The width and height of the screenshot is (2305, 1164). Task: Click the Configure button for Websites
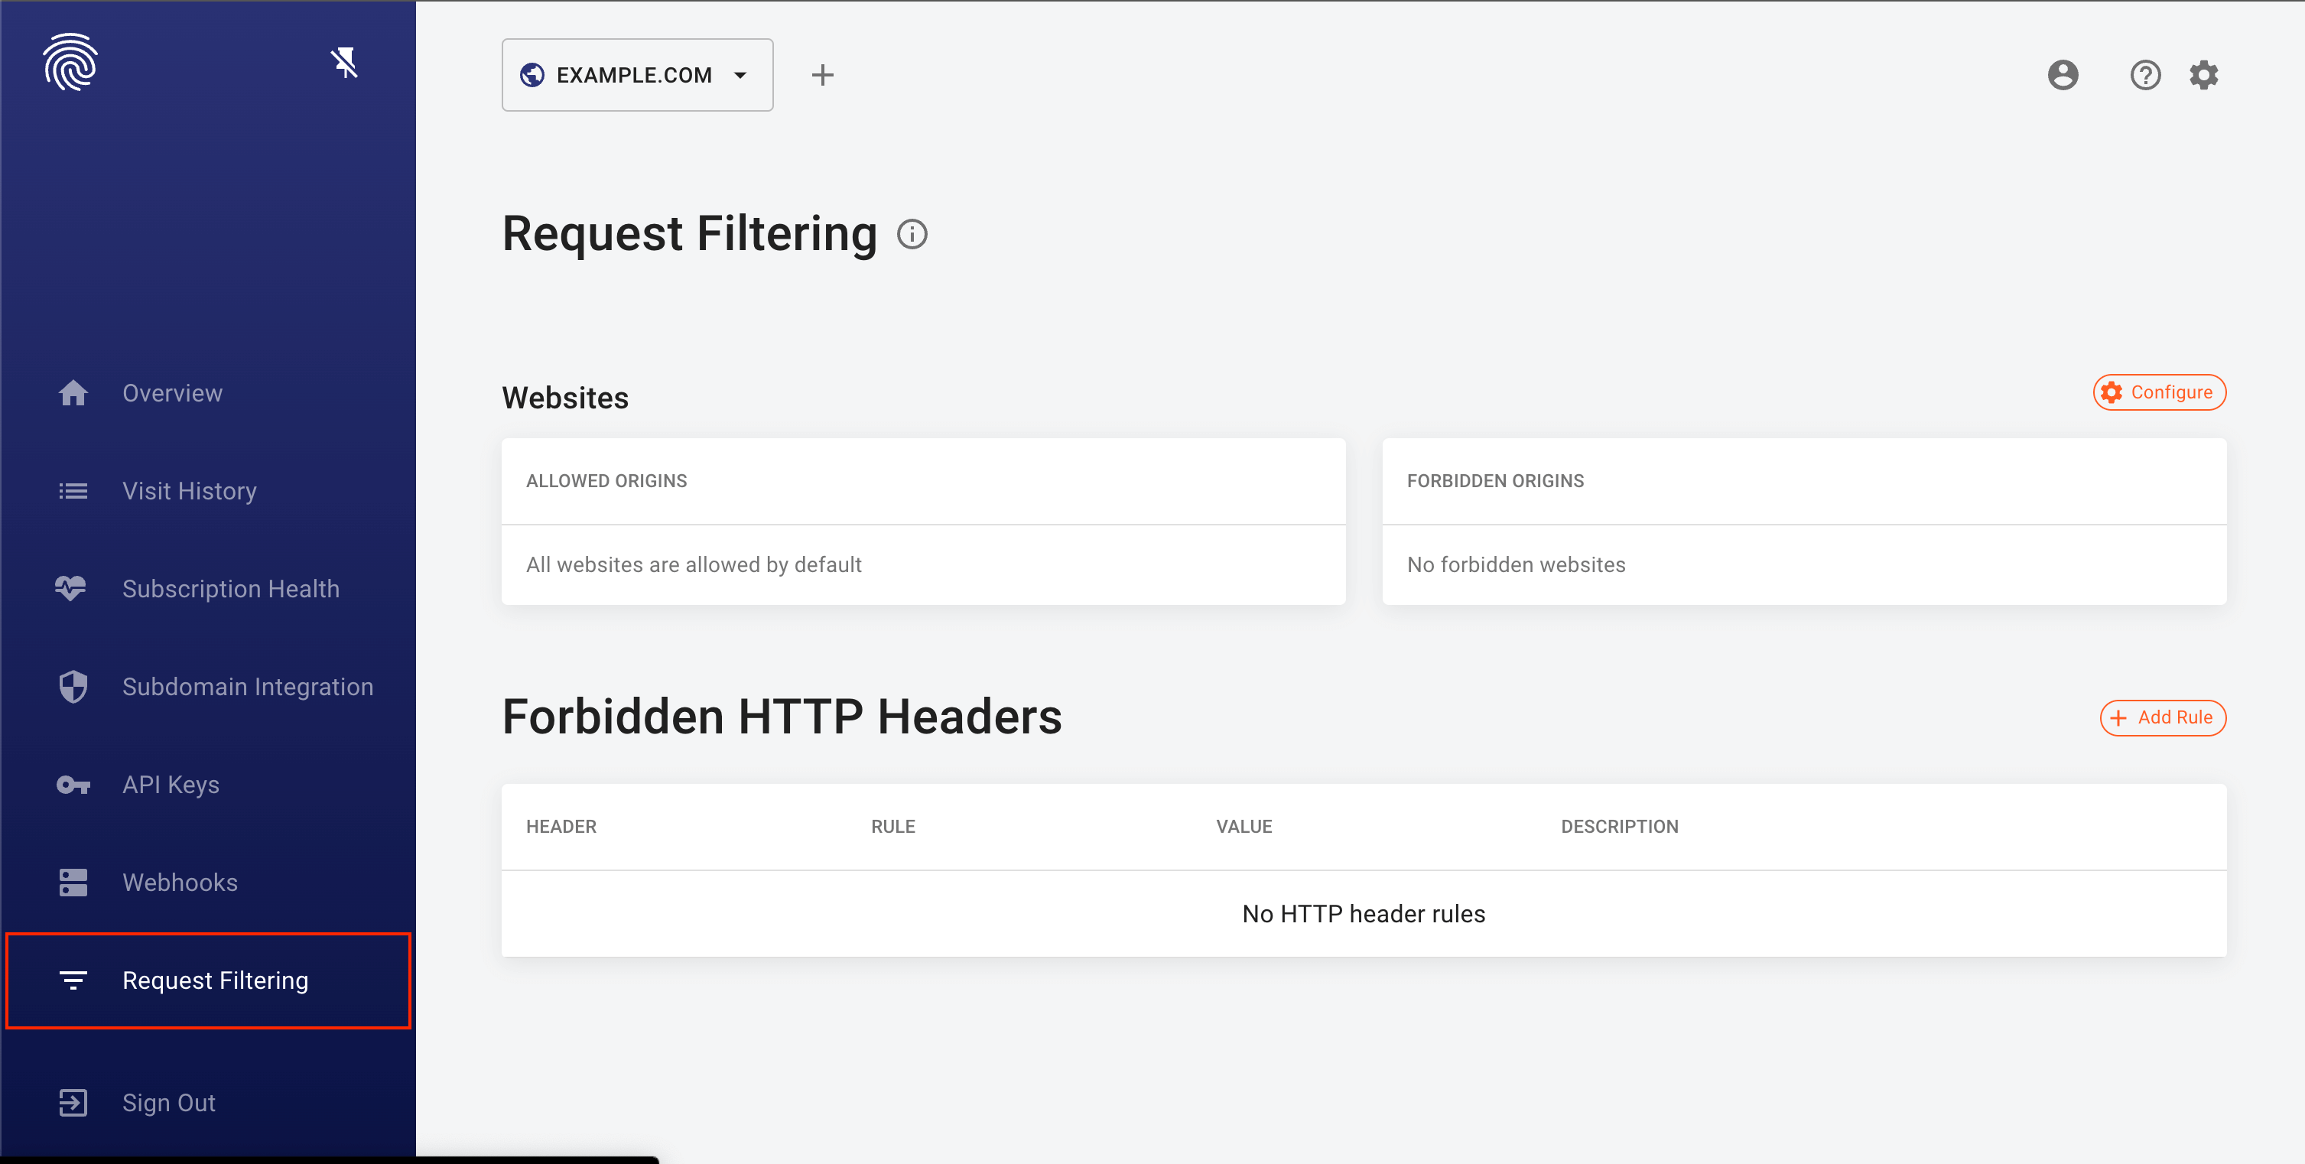(2159, 392)
